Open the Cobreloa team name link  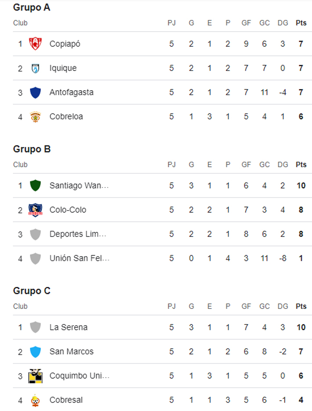pyautogui.click(x=66, y=117)
